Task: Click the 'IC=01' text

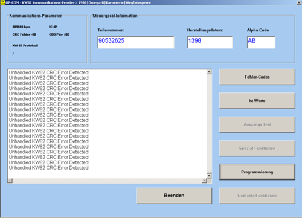Action: pos(53,27)
